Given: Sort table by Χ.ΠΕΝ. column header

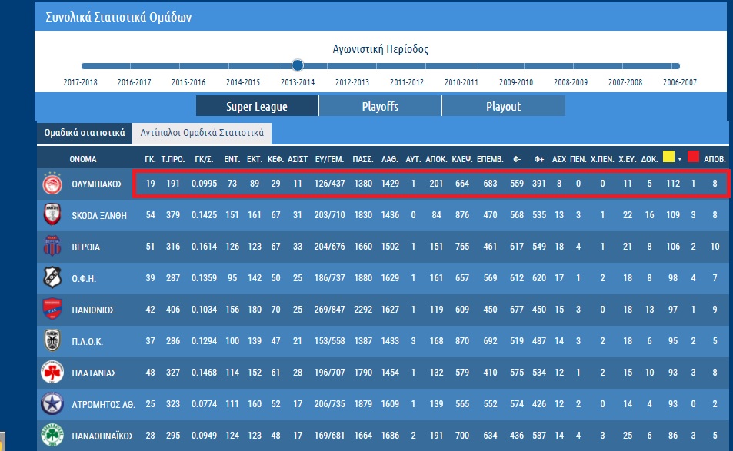Looking at the screenshot, I should tap(602, 159).
